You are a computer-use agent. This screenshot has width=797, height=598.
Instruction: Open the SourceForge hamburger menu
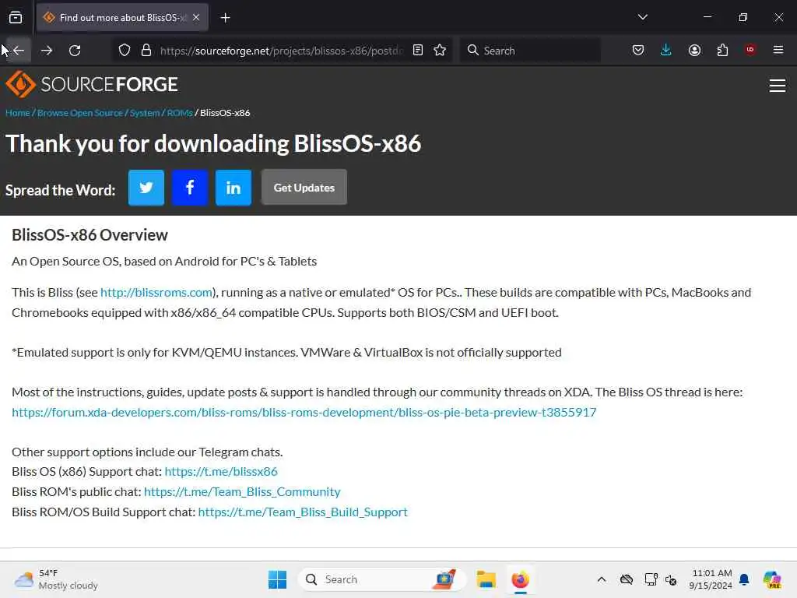(x=778, y=86)
